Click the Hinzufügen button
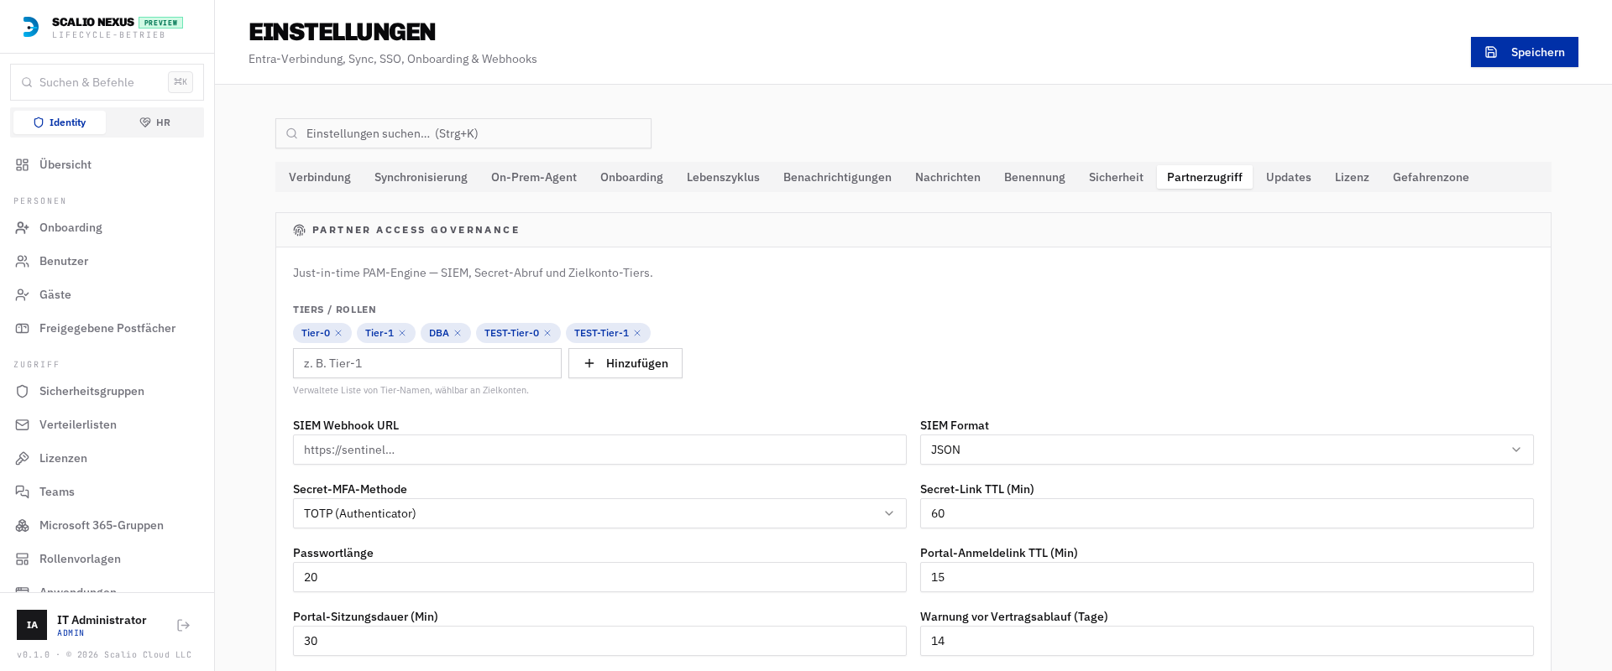This screenshot has width=1612, height=671. [x=625, y=363]
